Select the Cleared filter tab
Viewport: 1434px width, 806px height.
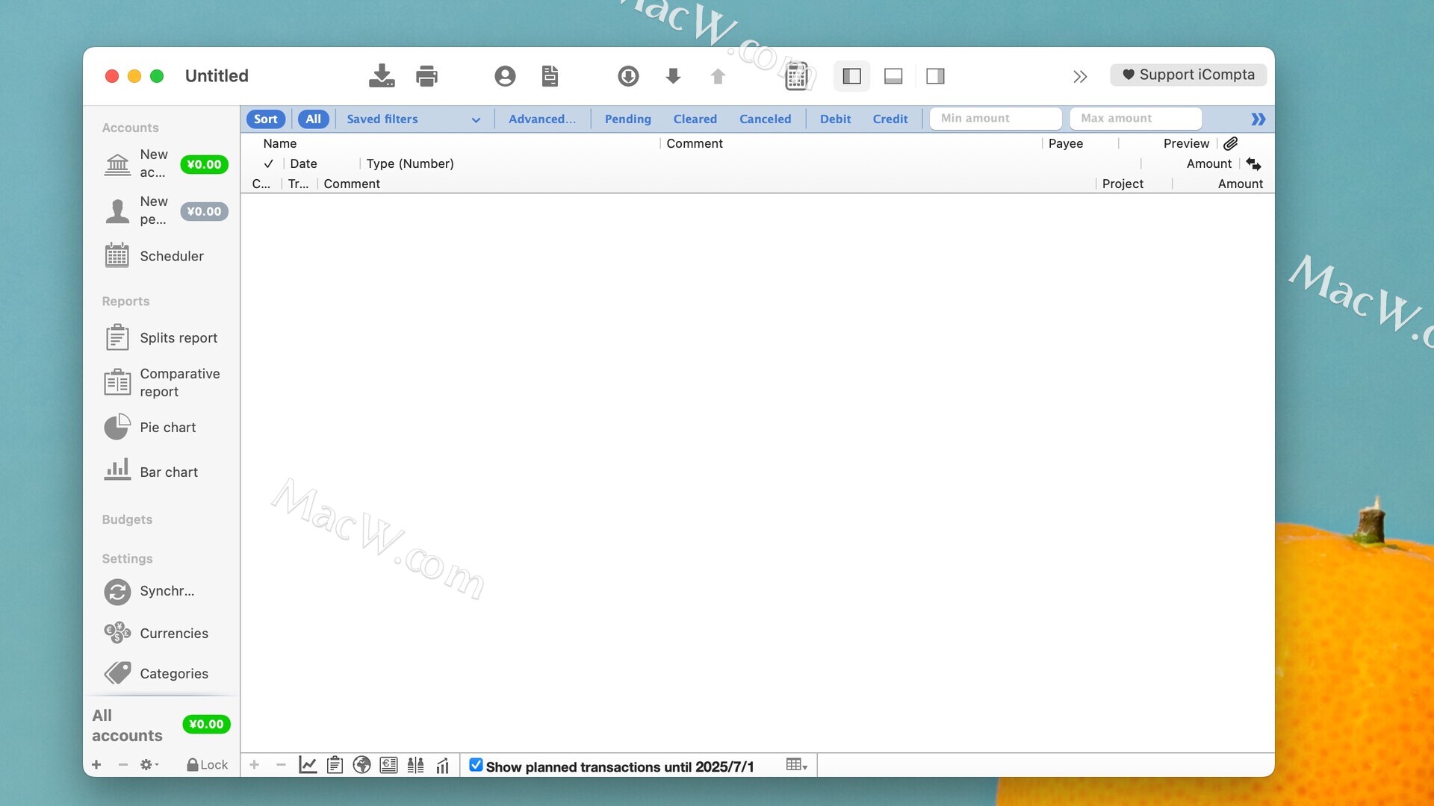695,119
